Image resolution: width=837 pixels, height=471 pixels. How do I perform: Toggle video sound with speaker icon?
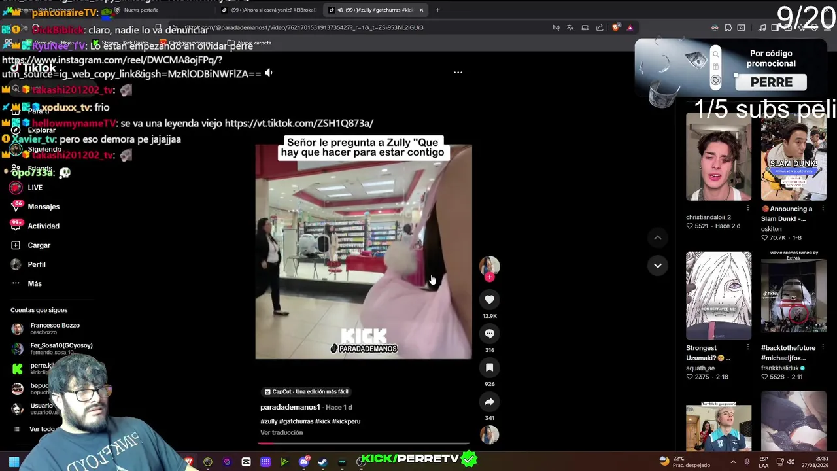268,73
